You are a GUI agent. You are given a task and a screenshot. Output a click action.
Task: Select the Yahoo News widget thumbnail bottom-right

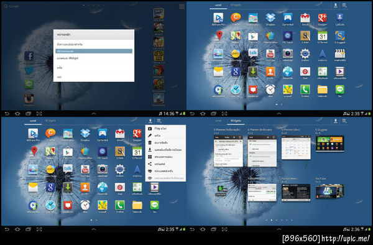pos(296,193)
